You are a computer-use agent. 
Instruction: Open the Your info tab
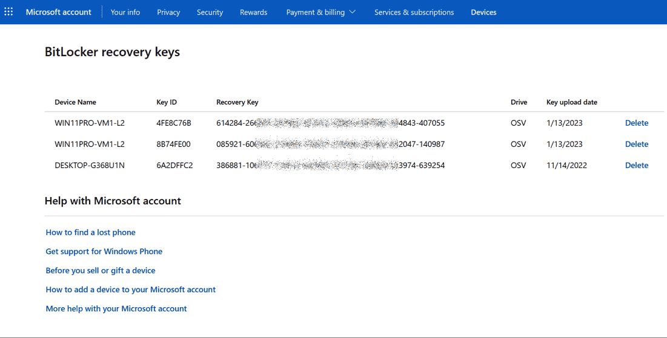pyautogui.click(x=125, y=12)
